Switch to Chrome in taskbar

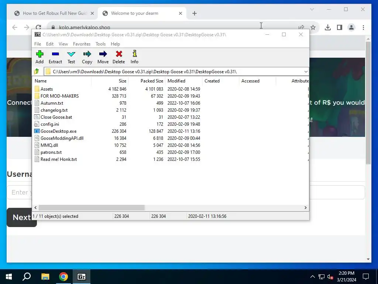point(63,277)
